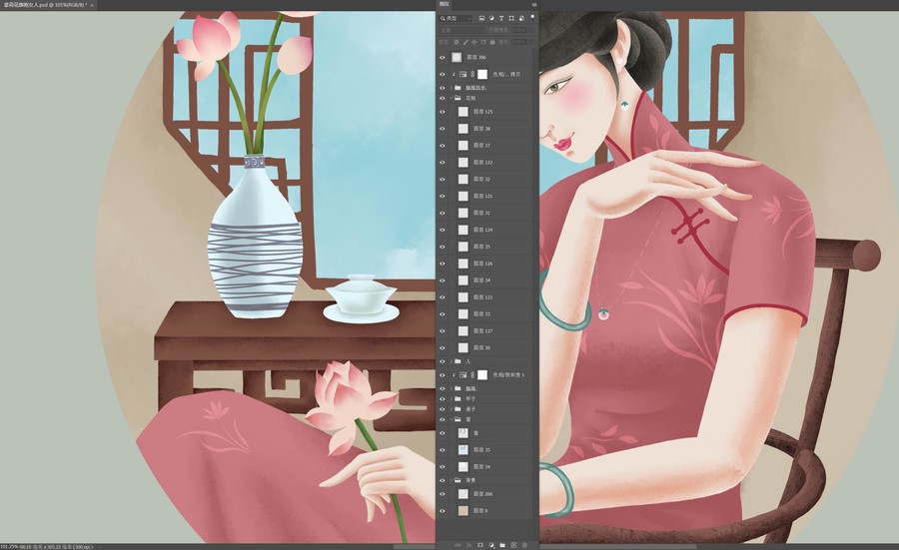Image resolution: width=899 pixels, height=550 pixels.
Task: Collapse the 窗 layer group
Action: pyautogui.click(x=451, y=419)
